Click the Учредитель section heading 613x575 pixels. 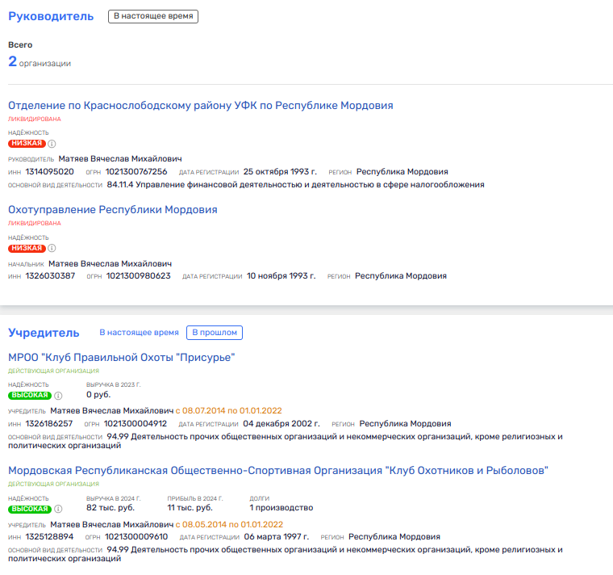44,333
